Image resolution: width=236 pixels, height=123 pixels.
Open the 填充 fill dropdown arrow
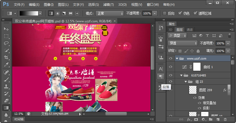[x=228, y=51]
